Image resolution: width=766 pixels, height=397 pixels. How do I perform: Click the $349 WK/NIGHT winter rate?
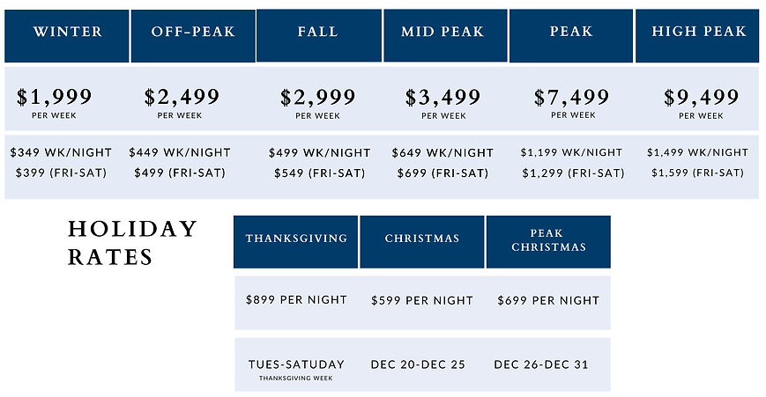(61, 152)
